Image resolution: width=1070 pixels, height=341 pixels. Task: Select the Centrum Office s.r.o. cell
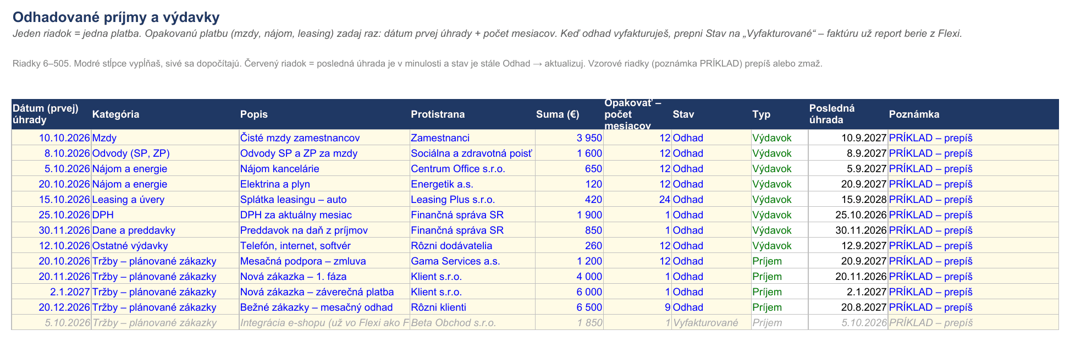[472, 169]
